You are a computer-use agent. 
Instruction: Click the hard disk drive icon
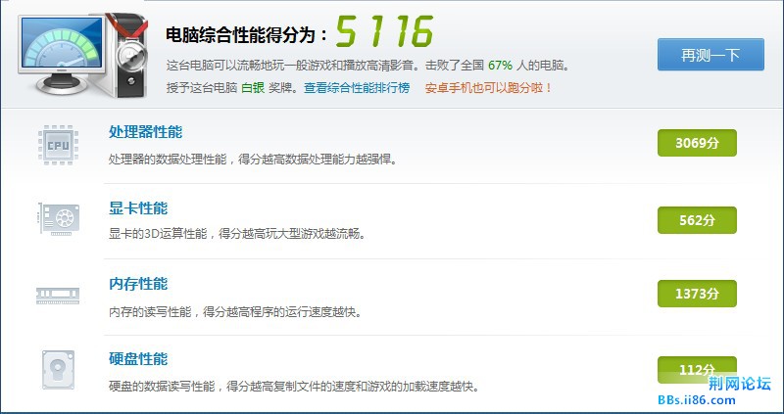[58, 370]
